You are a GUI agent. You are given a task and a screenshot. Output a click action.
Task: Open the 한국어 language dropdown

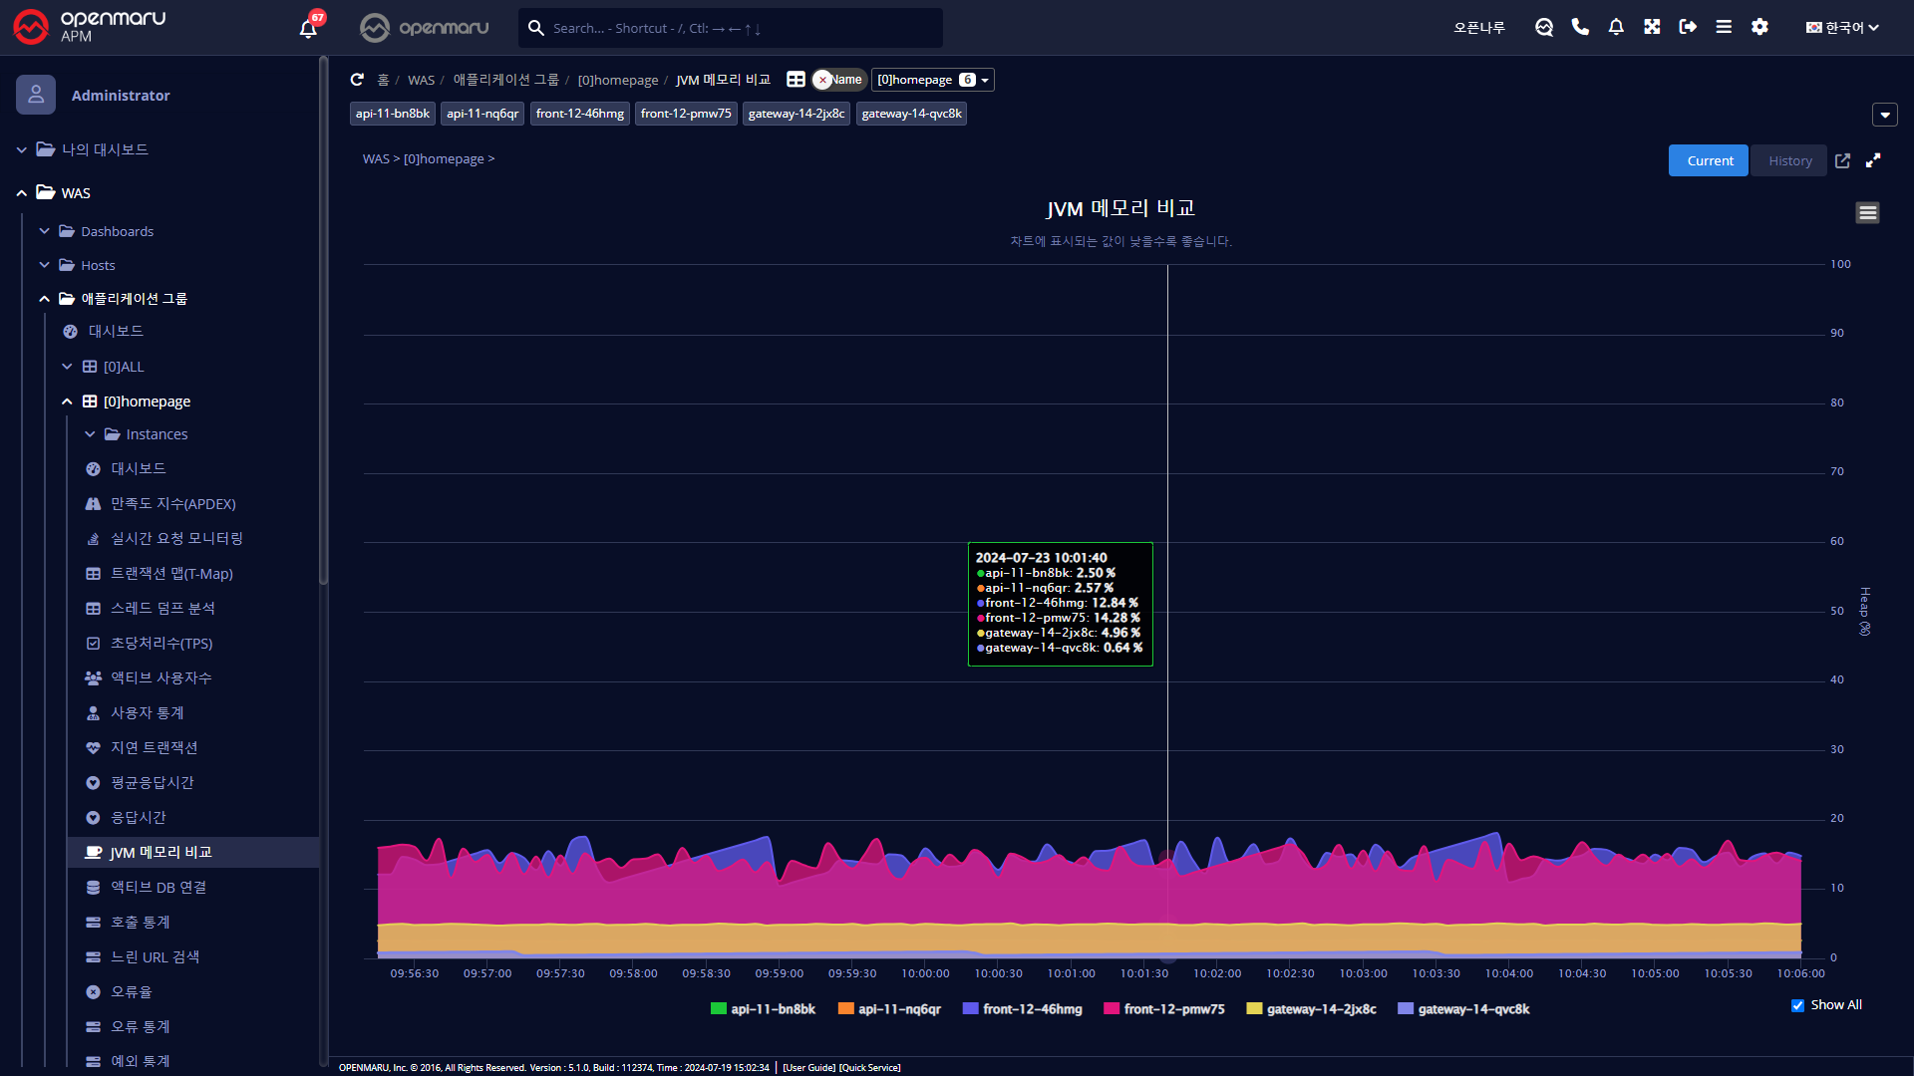pyautogui.click(x=1842, y=28)
